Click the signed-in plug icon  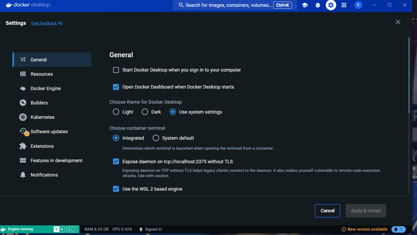(x=141, y=229)
